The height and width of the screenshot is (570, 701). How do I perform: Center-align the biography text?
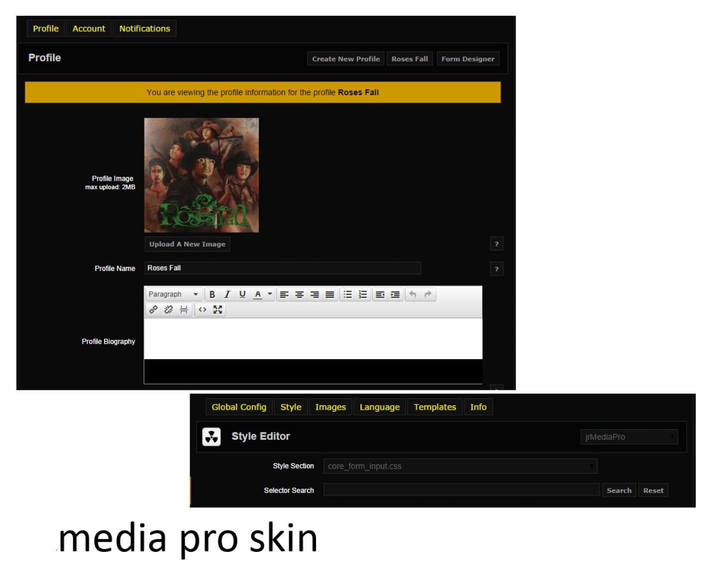coord(300,295)
